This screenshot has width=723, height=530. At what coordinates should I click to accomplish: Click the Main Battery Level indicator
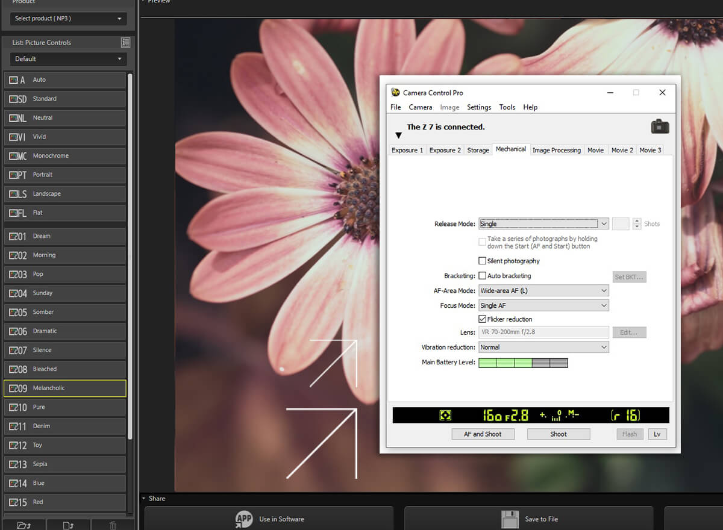click(x=523, y=363)
